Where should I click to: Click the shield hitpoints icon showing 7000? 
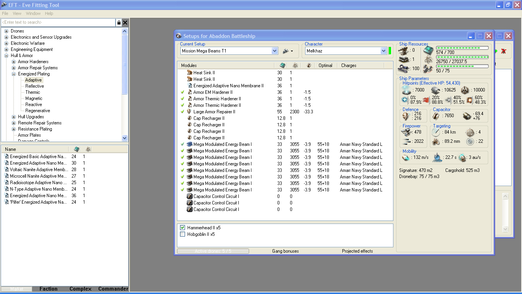tap(406, 90)
